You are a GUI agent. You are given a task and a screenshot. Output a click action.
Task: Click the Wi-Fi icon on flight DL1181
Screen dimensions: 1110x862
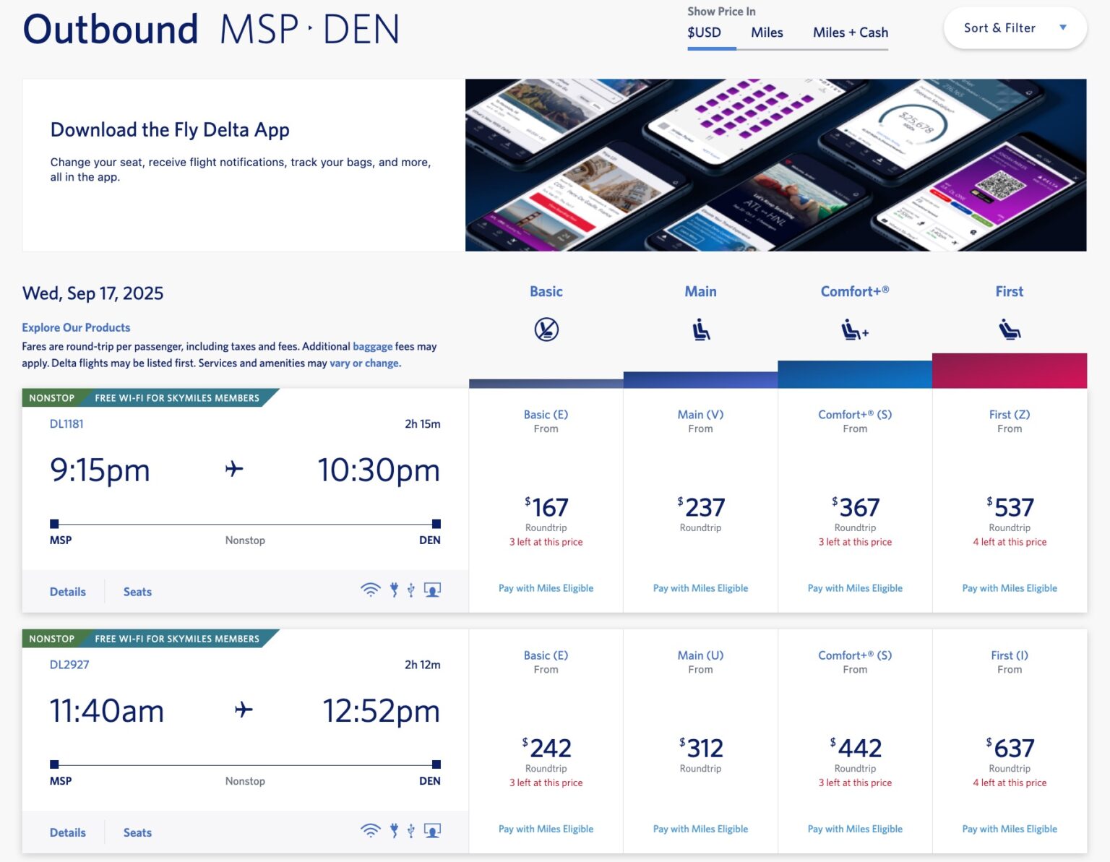[371, 590]
